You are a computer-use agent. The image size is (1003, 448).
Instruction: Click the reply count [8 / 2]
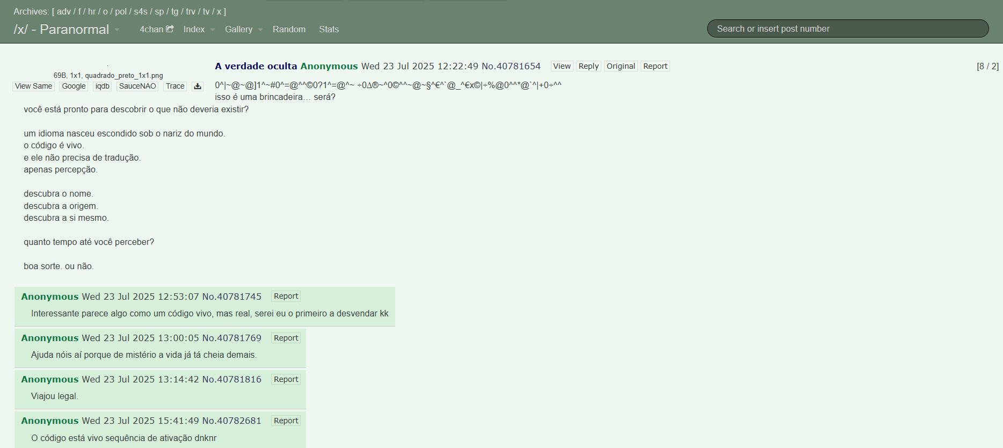pyautogui.click(x=987, y=66)
